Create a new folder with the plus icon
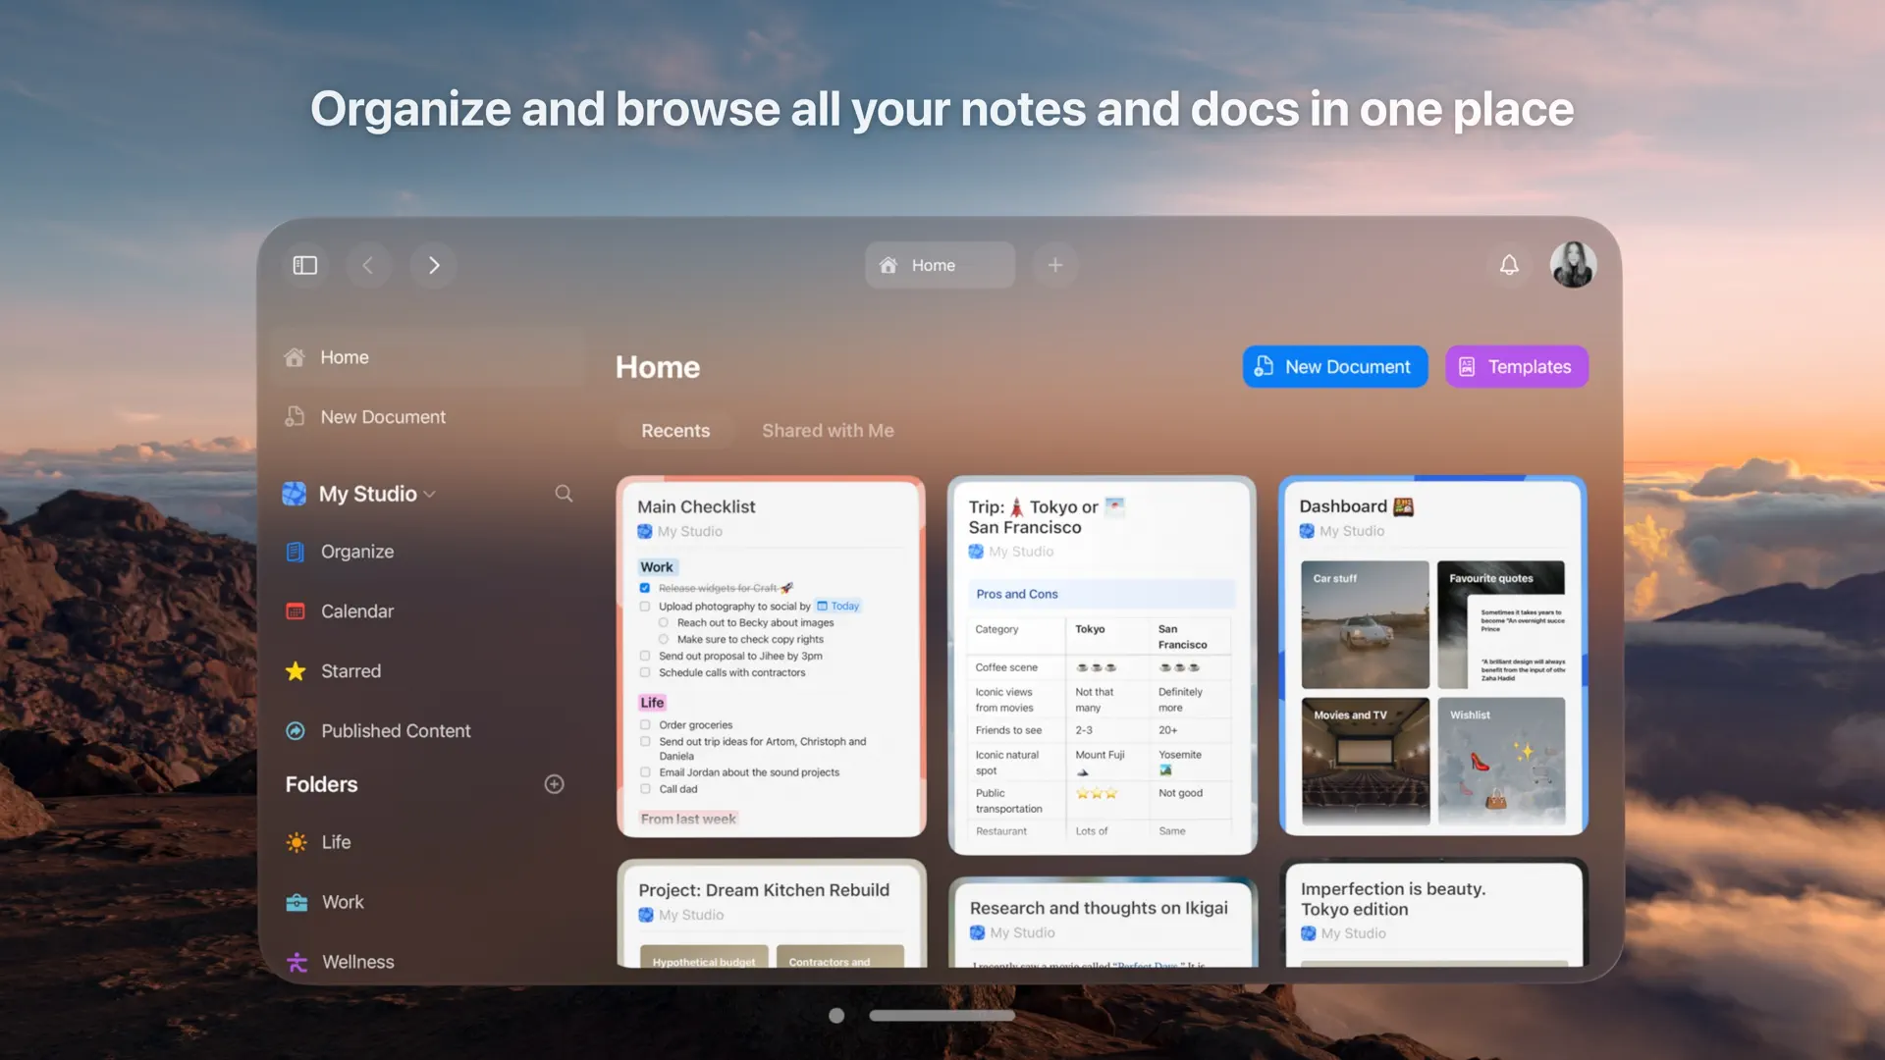The height and width of the screenshot is (1060, 1885). (x=554, y=784)
